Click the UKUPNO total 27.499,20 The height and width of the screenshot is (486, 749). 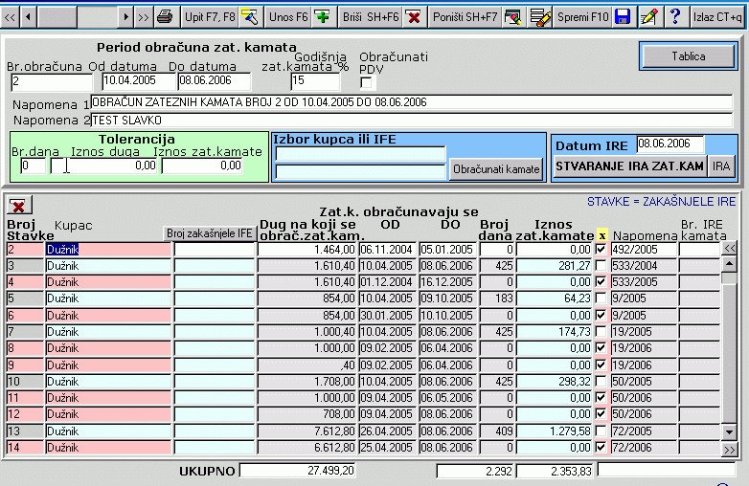pyautogui.click(x=298, y=471)
